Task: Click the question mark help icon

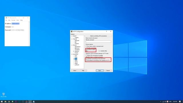Action: [106, 31]
